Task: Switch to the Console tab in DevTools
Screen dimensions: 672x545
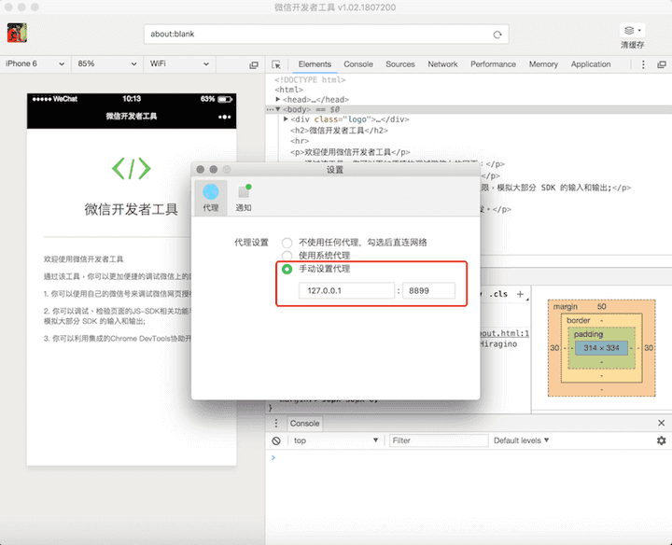Action: (358, 64)
